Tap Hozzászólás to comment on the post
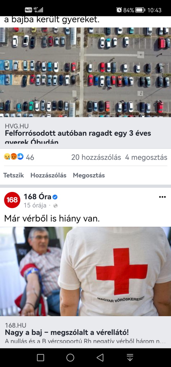The image size is (171, 367). click(x=48, y=175)
